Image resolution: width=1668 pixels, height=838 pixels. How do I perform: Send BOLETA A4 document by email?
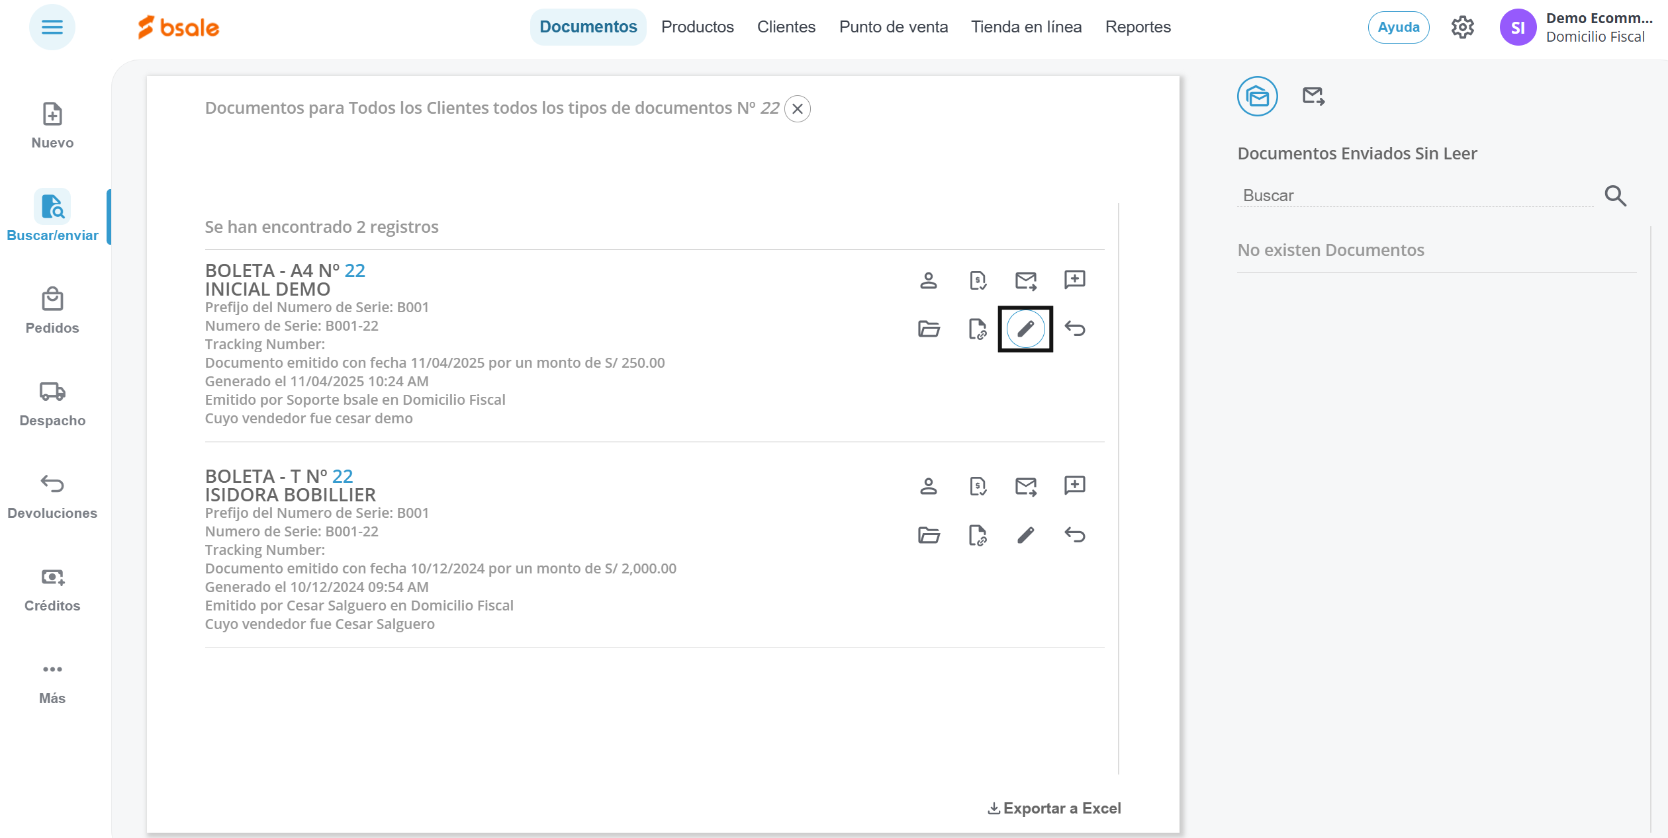pos(1025,281)
